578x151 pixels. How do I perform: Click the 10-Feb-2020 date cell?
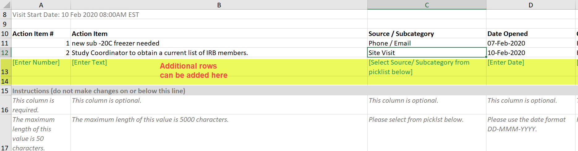pyautogui.click(x=531, y=53)
